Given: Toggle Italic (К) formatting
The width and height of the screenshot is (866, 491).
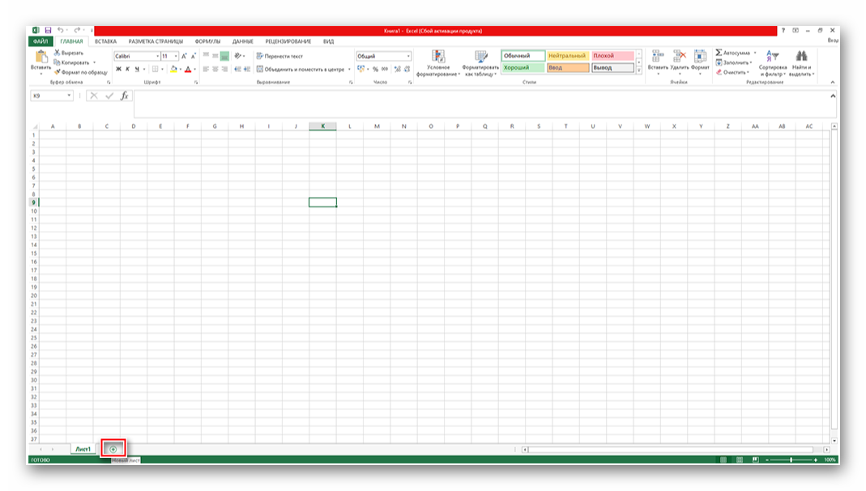Looking at the screenshot, I should [x=127, y=70].
